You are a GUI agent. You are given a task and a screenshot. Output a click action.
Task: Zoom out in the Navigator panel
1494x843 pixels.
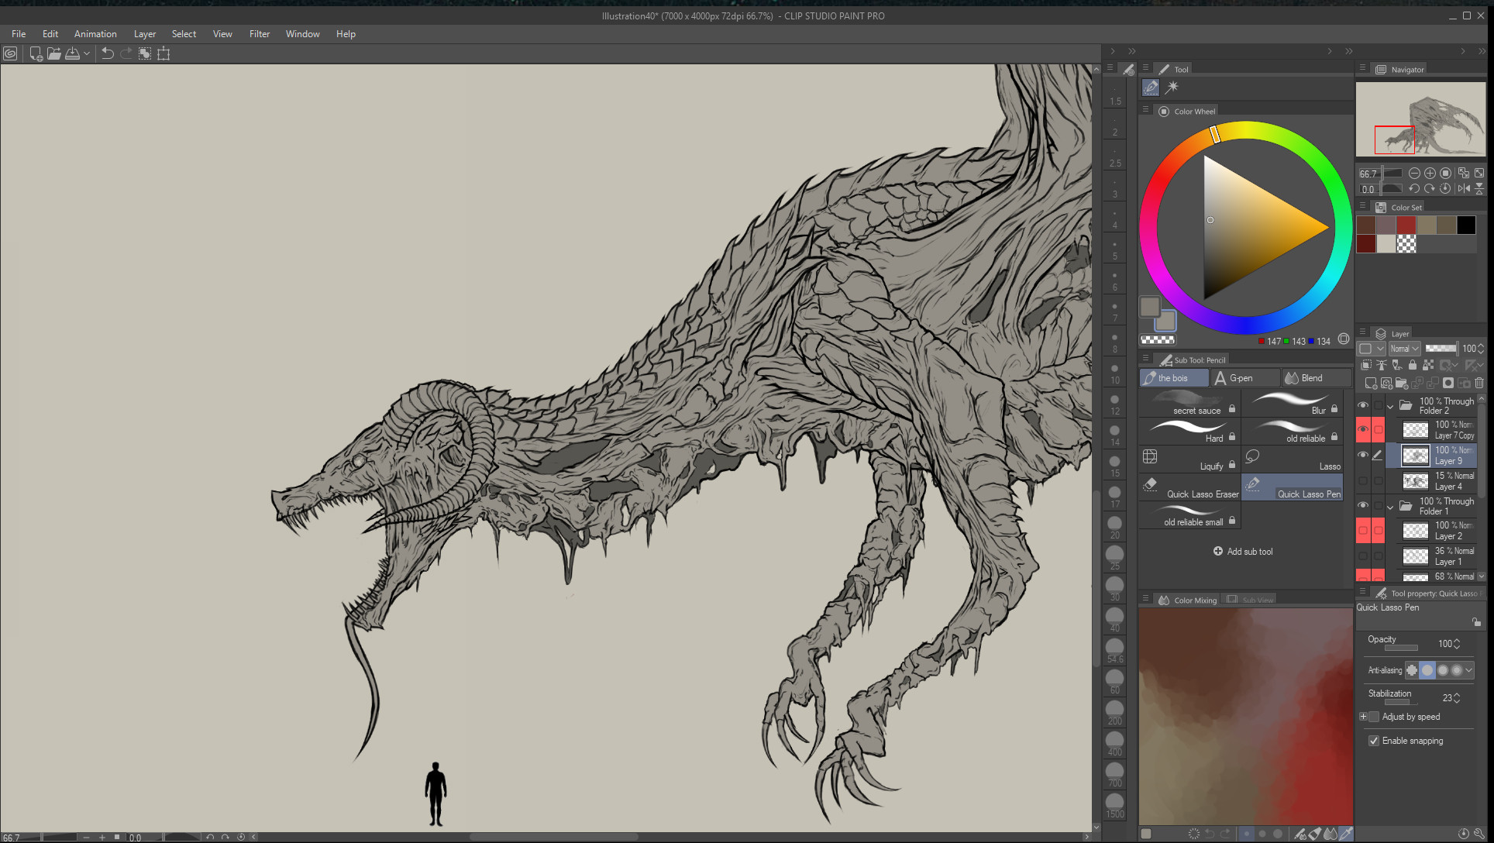(x=1414, y=174)
